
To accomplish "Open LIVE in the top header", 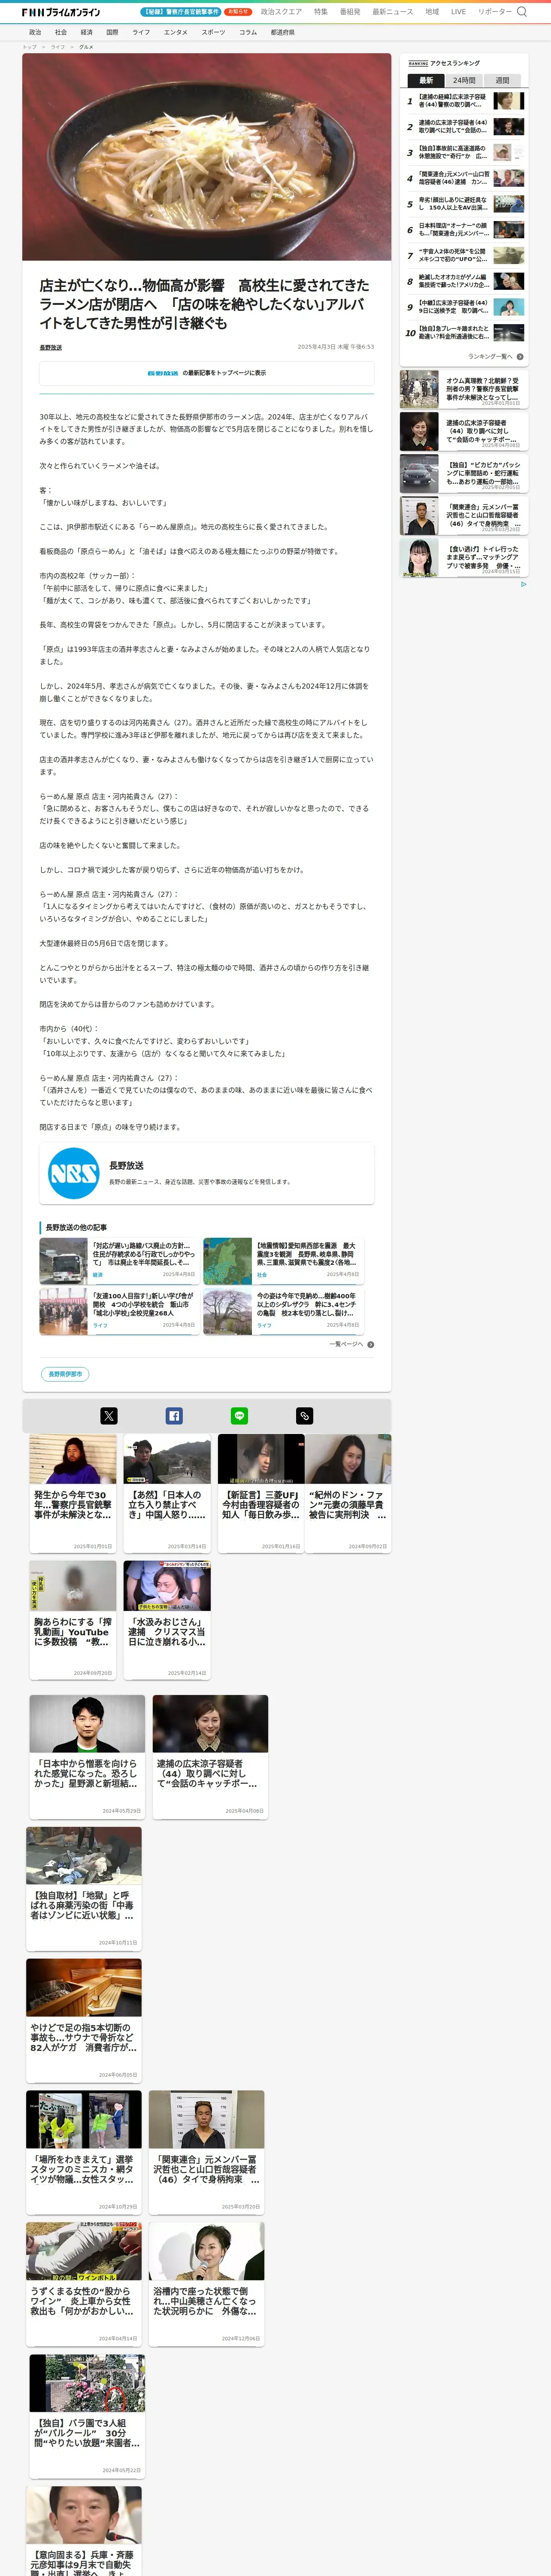I will click(x=458, y=12).
